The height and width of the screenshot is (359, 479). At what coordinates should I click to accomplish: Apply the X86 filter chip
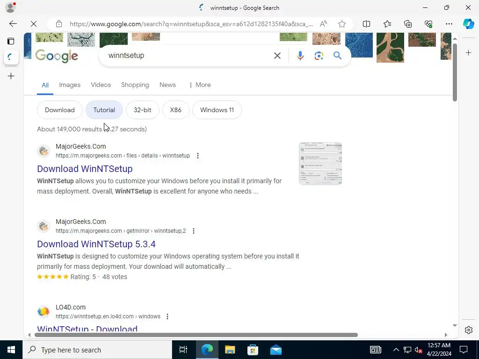tap(176, 110)
